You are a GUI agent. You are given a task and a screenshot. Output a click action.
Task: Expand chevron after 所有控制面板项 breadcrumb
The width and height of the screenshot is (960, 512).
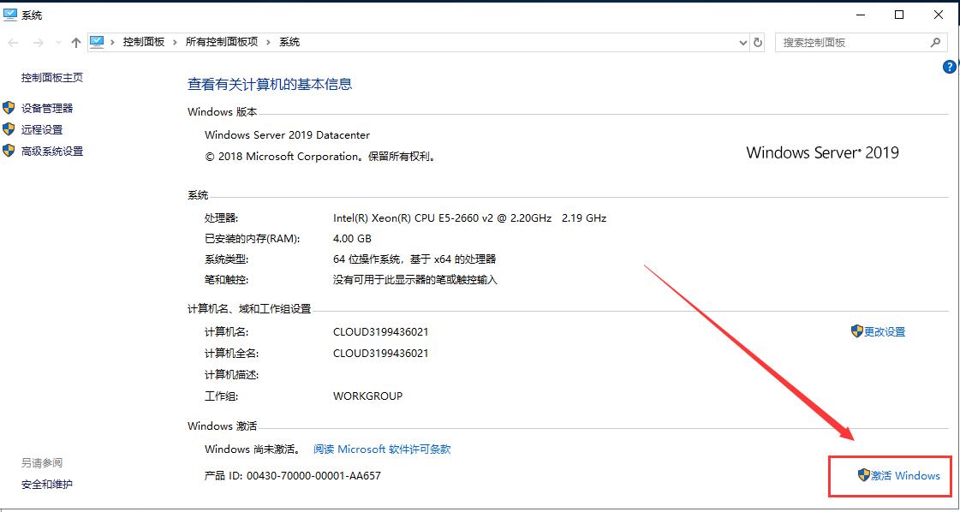pos(269,42)
